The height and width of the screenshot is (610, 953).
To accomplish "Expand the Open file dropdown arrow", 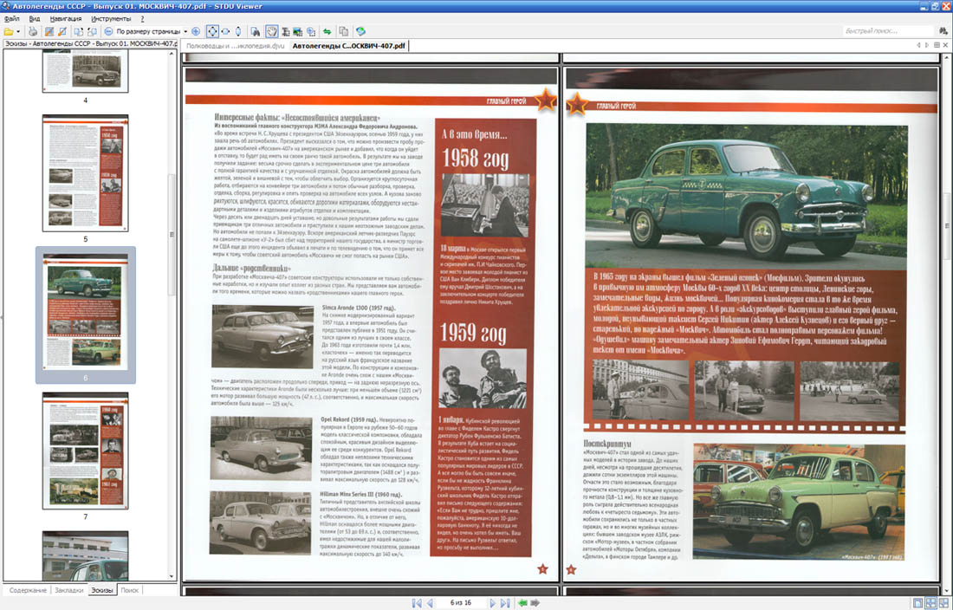I will [x=19, y=31].
